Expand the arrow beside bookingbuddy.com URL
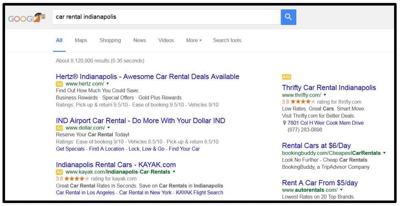400x206 pixels. tap(384, 153)
